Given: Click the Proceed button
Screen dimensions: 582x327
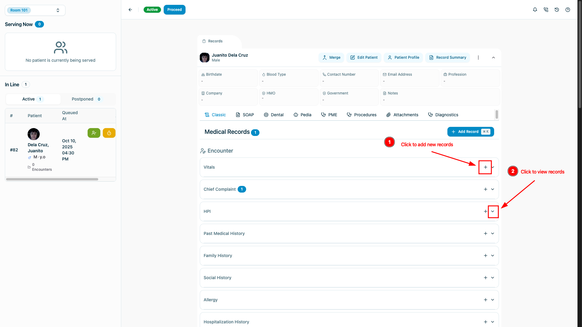Looking at the screenshot, I should click(x=174, y=10).
